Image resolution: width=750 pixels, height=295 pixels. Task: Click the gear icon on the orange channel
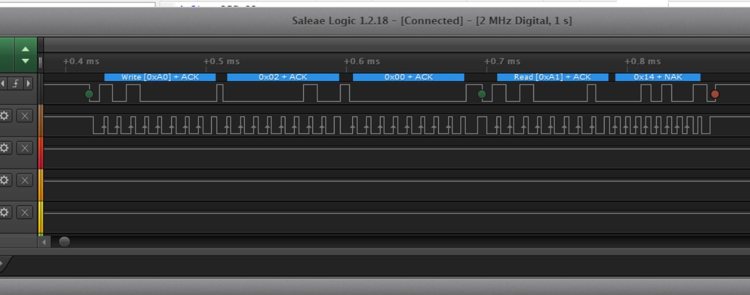pos(5,180)
